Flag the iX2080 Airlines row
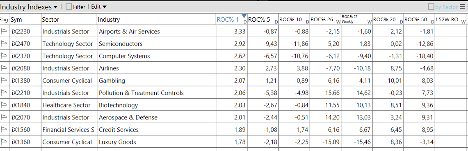 coord(5,68)
